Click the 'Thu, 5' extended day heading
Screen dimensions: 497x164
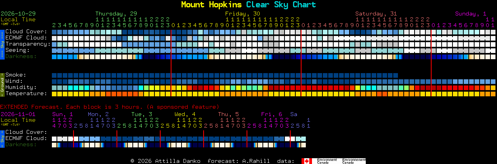(228, 114)
